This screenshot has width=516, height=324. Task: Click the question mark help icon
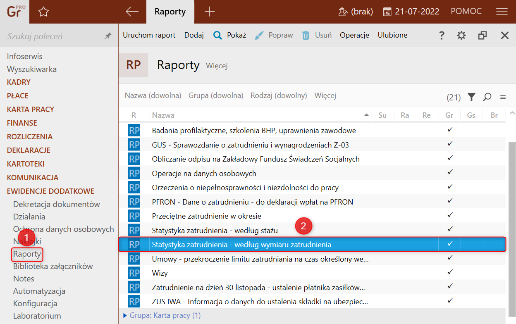[x=442, y=36]
